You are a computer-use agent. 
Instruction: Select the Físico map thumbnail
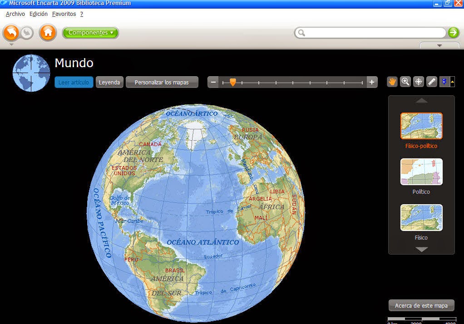pos(421,217)
